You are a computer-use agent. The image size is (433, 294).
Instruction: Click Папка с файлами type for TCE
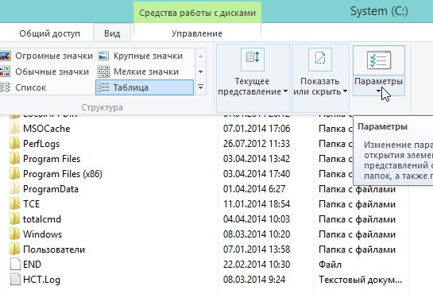tap(357, 204)
